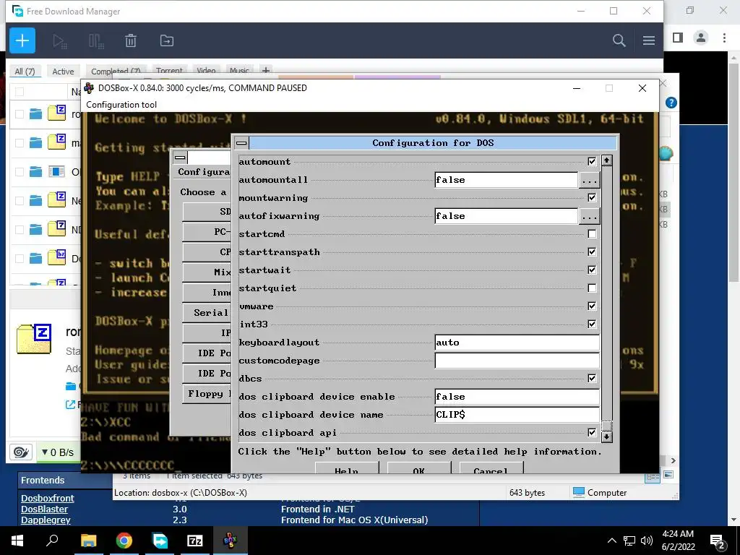Open the Free Download Manager hamburger menu

click(x=648, y=40)
